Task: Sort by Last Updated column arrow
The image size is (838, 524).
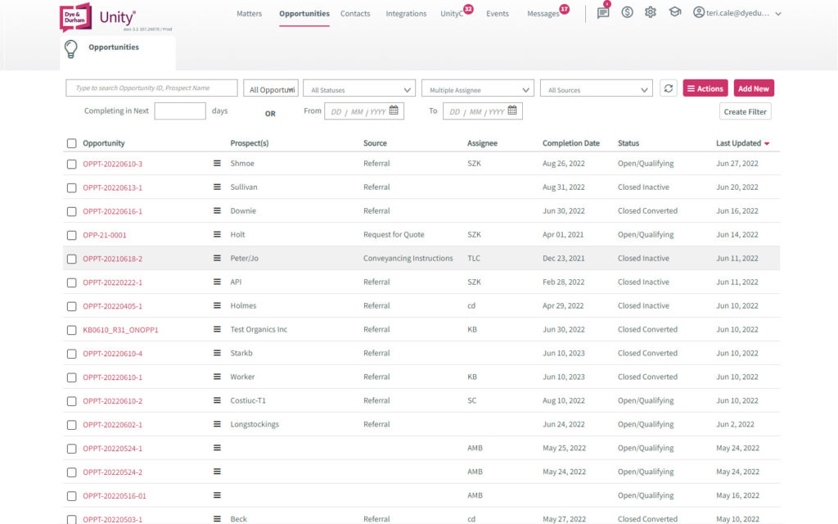Action: pos(765,142)
